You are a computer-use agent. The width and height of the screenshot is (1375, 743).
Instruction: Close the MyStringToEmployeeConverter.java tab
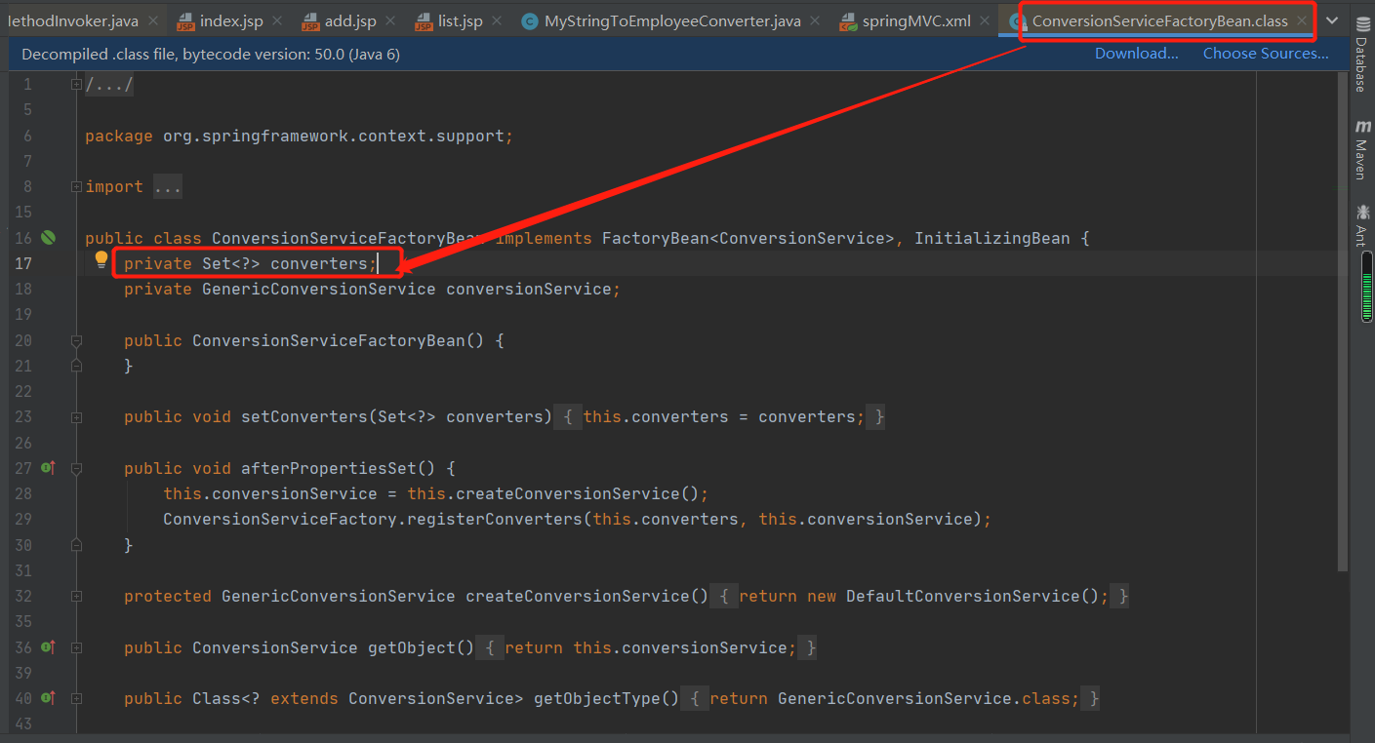814,20
